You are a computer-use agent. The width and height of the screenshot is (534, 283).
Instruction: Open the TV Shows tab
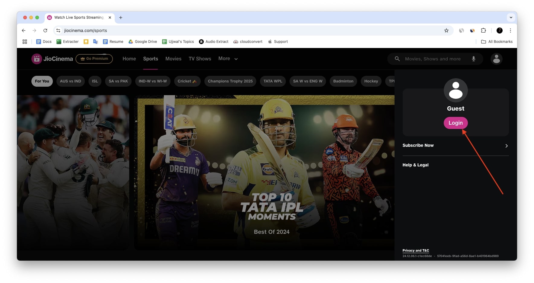200,59
